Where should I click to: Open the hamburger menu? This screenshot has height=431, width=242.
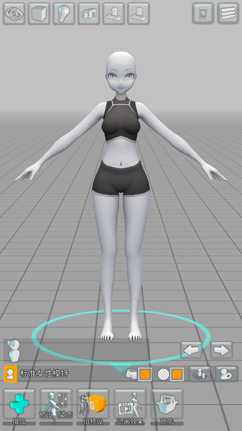point(228,13)
